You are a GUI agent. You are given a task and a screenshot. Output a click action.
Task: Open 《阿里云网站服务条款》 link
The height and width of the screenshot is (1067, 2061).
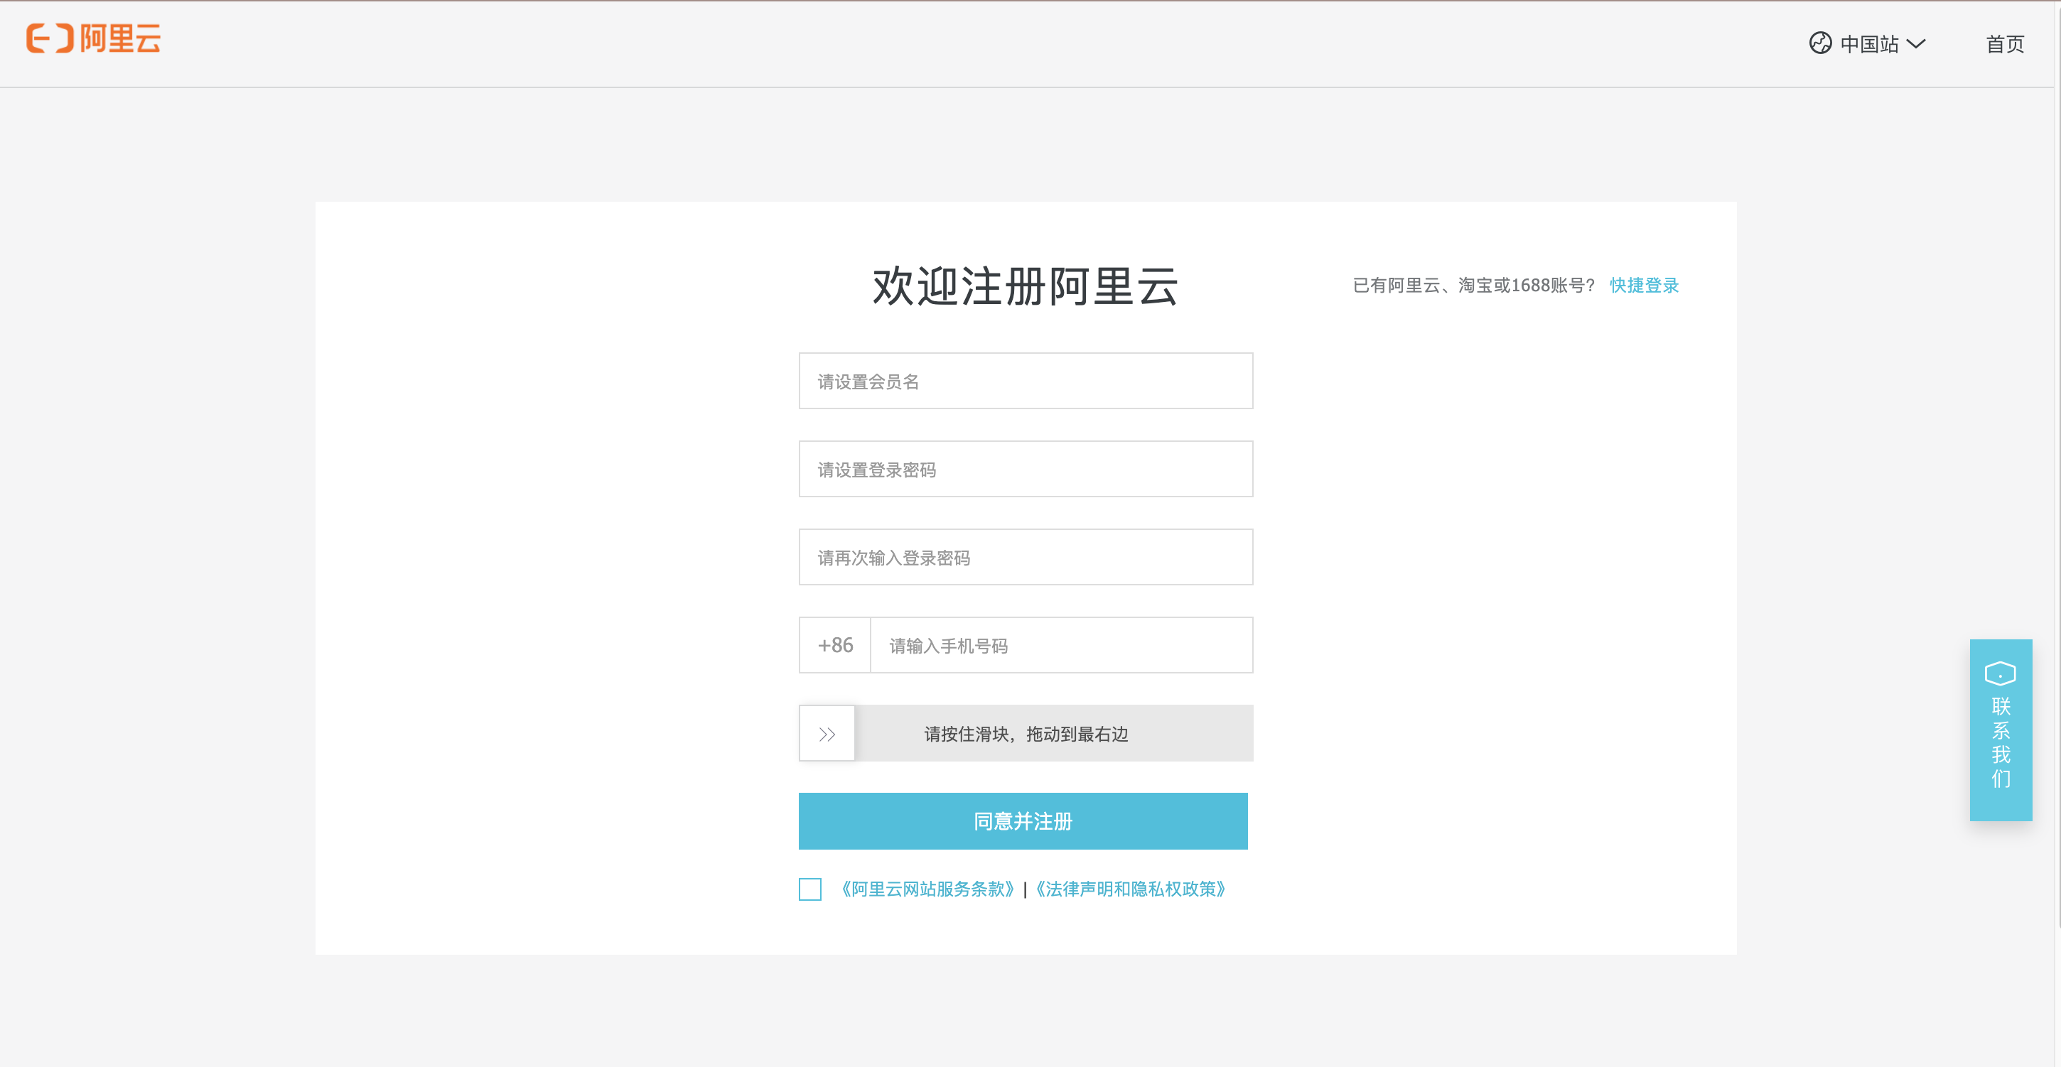pyautogui.click(x=928, y=889)
